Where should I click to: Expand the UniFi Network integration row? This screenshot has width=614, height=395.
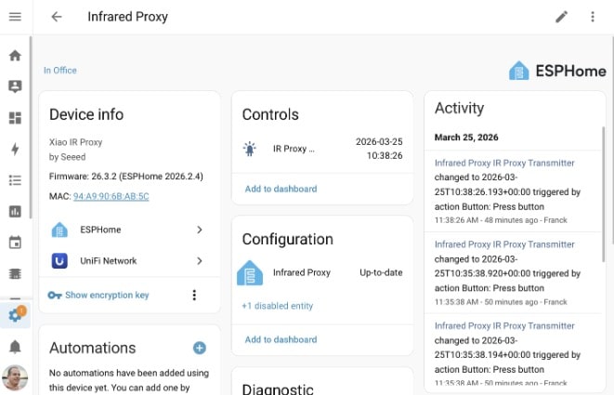click(128, 261)
